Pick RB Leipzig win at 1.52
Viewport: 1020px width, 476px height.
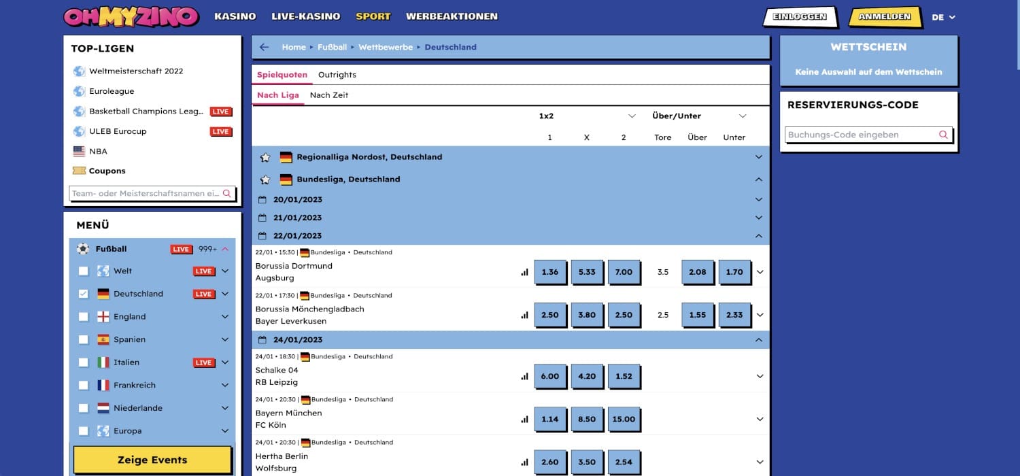pyautogui.click(x=624, y=376)
